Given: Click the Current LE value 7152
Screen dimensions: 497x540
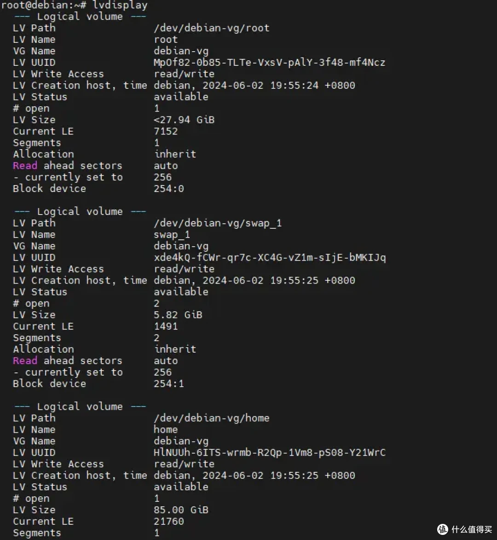Looking at the screenshot, I should click(166, 131).
